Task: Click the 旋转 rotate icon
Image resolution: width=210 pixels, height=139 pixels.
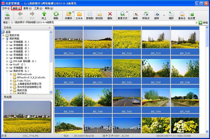Action: tap(156, 15)
